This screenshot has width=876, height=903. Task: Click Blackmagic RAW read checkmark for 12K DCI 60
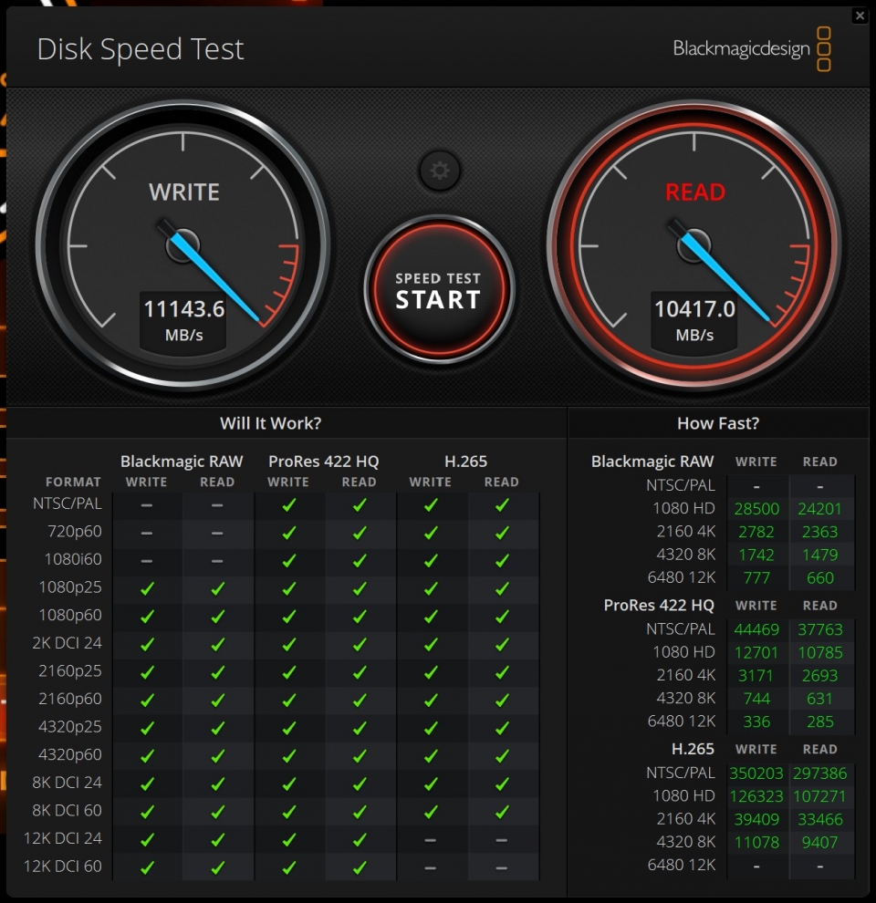click(x=217, y=867)
